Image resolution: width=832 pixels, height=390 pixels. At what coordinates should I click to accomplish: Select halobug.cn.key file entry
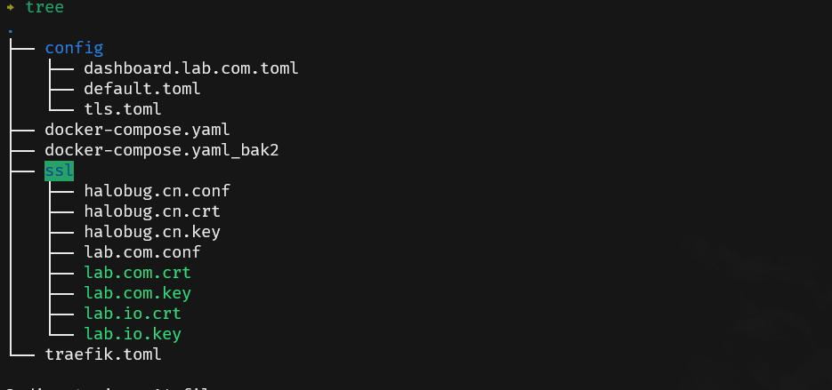click(x=152, y=232)
